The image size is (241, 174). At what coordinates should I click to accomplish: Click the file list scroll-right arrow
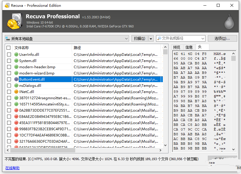[x=160, y=150]
